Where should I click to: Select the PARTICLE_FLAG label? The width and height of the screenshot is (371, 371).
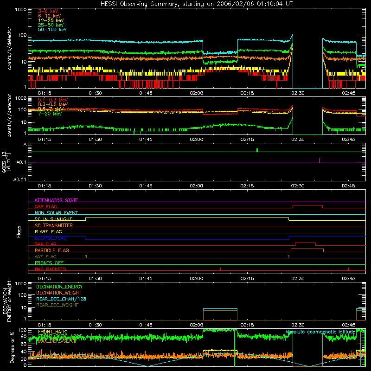click(52, 250)
